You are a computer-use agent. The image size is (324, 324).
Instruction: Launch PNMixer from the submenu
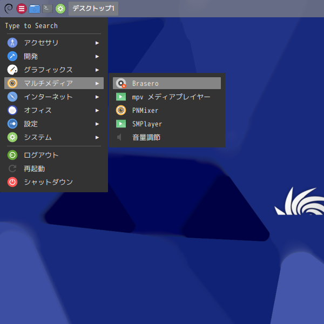[167, 110]
